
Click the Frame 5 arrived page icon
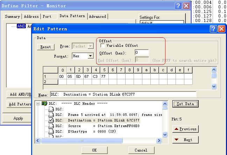pyautogui.click(x=51, y=115)
